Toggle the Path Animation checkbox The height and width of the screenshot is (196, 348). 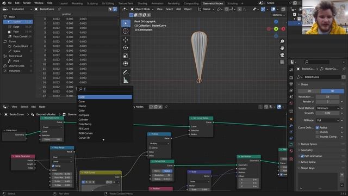[302, 156]
